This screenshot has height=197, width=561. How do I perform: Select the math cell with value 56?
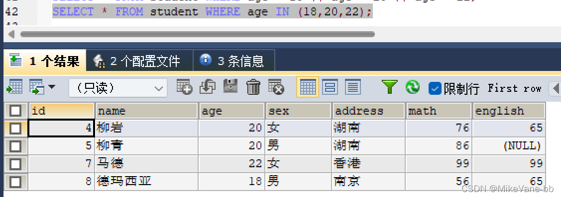click(x=439, y=182)
